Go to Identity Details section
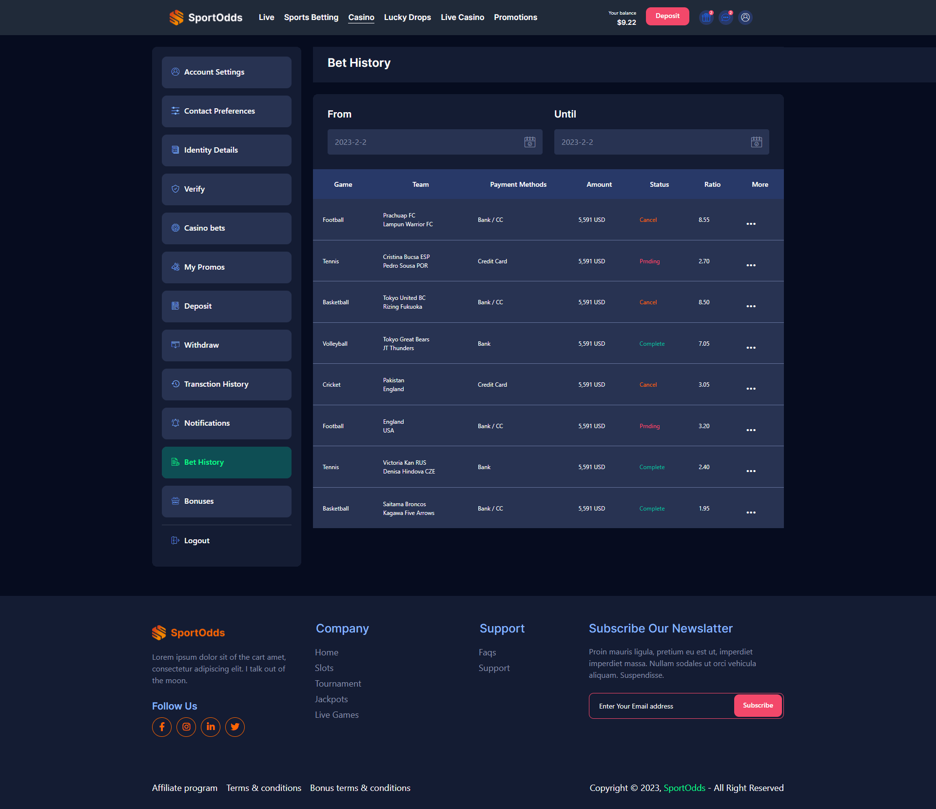 click(227, 150)
